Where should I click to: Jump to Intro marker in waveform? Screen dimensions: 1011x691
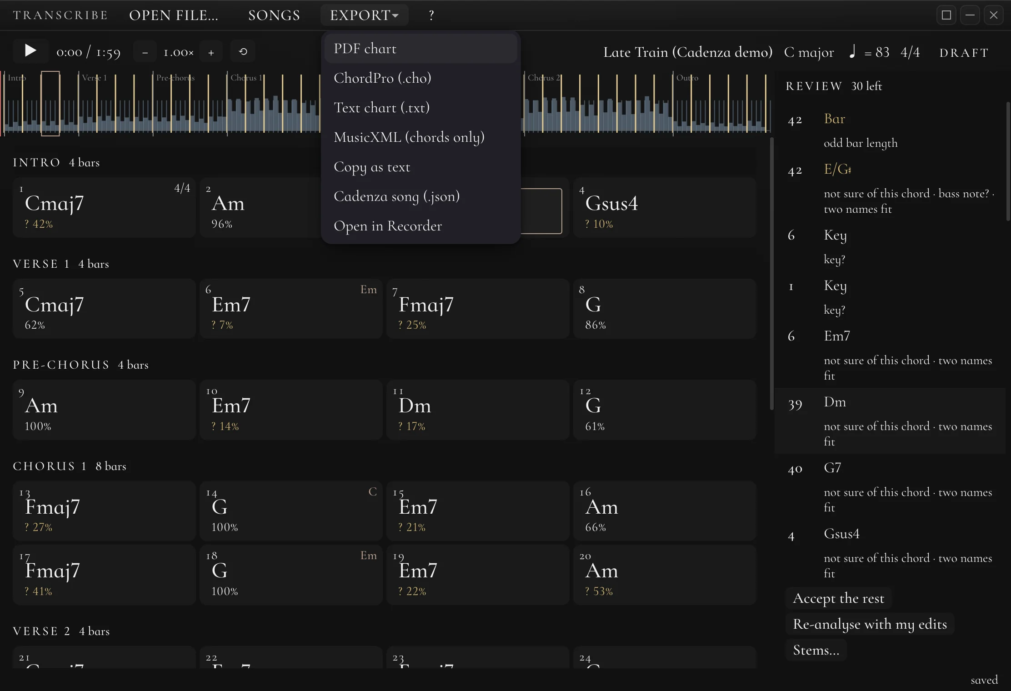16,78
